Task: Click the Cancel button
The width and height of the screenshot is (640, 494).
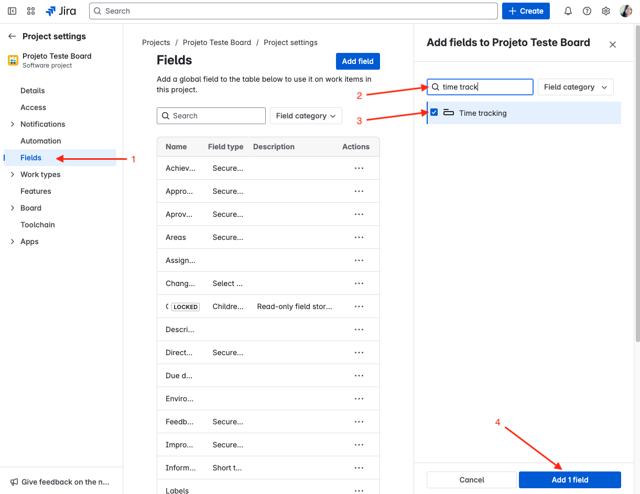Action: pyautogui.click(x=472, y=480)
